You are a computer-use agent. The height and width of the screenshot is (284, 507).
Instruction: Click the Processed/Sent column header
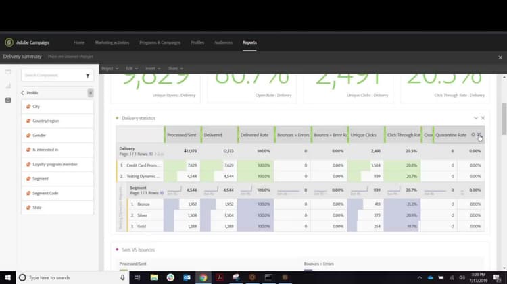tap(182, 135)
